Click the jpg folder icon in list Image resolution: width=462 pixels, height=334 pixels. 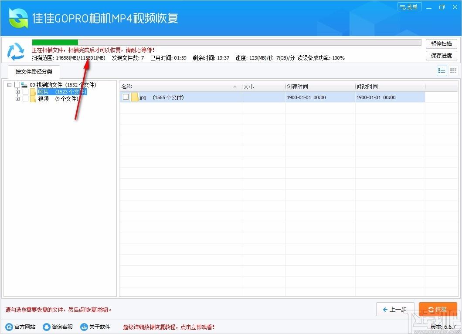(x=135, y=97)
